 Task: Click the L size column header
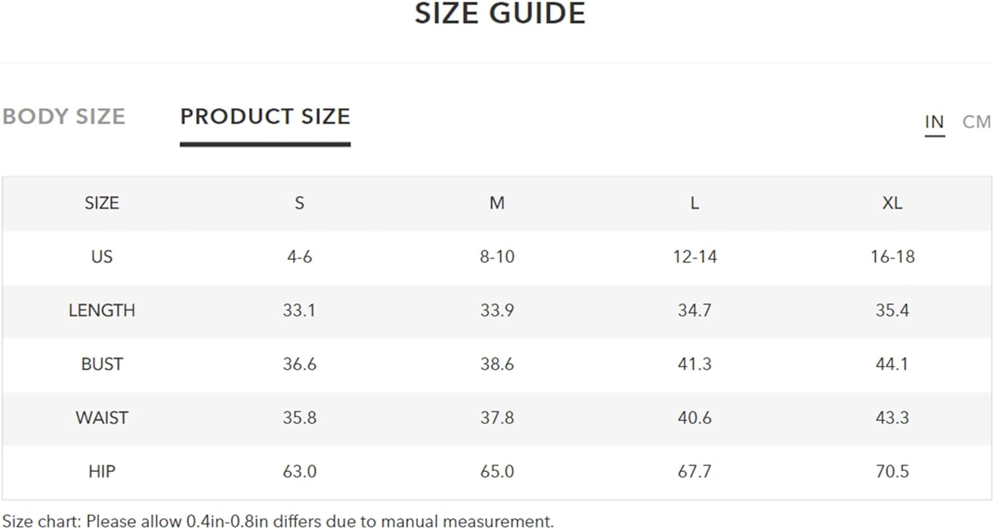coord(694,203)
